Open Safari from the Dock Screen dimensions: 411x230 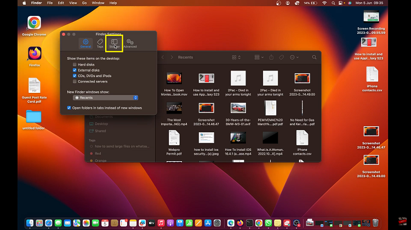click(x=48, y=223)
